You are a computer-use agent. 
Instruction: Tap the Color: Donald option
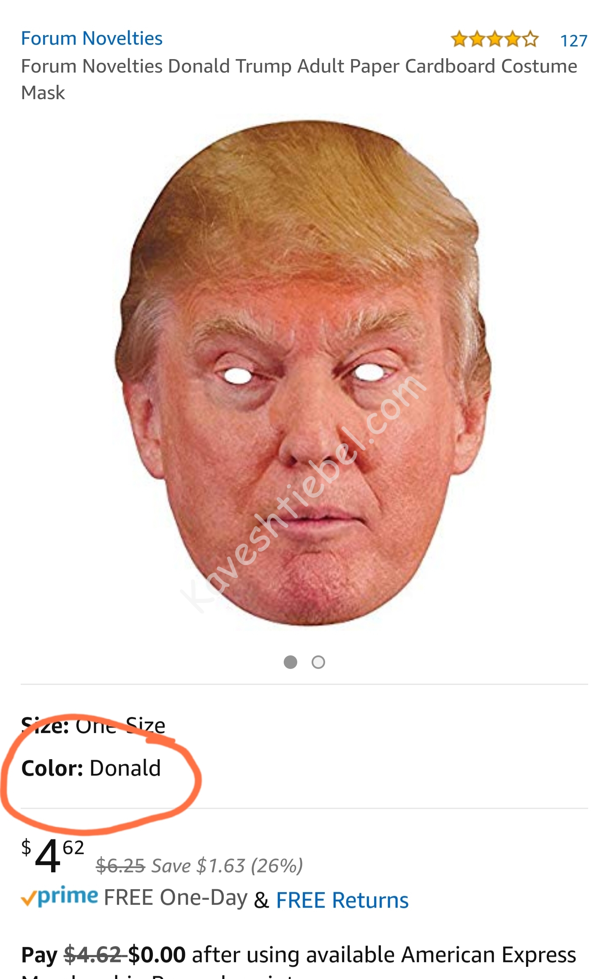click(x=91, y=768)
